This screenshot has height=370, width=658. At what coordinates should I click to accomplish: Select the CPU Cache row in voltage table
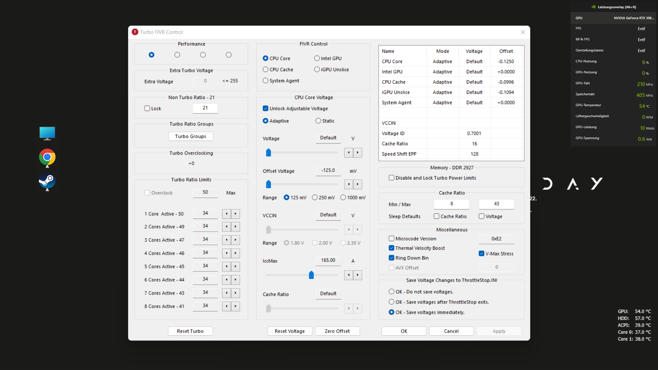click(393, 82)
